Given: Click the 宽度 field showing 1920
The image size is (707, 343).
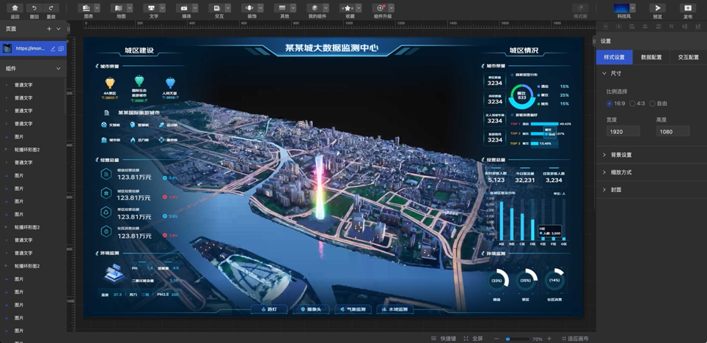Looking at the screenshot, I should (x=623, y=132).
